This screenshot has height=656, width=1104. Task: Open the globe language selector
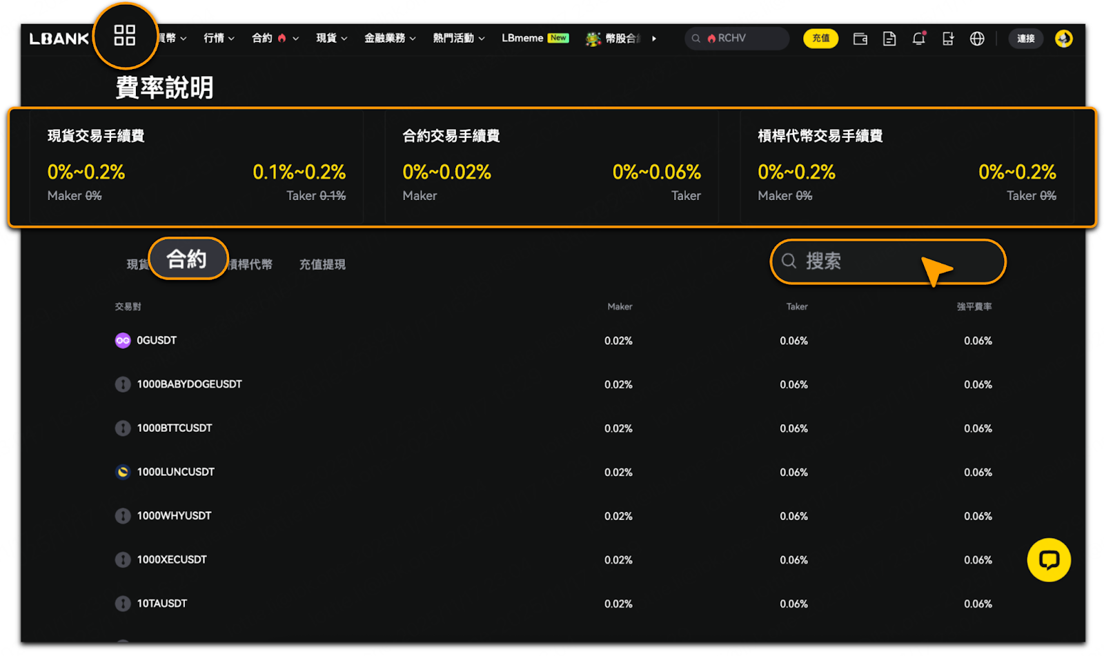click(x=977, y=39)
